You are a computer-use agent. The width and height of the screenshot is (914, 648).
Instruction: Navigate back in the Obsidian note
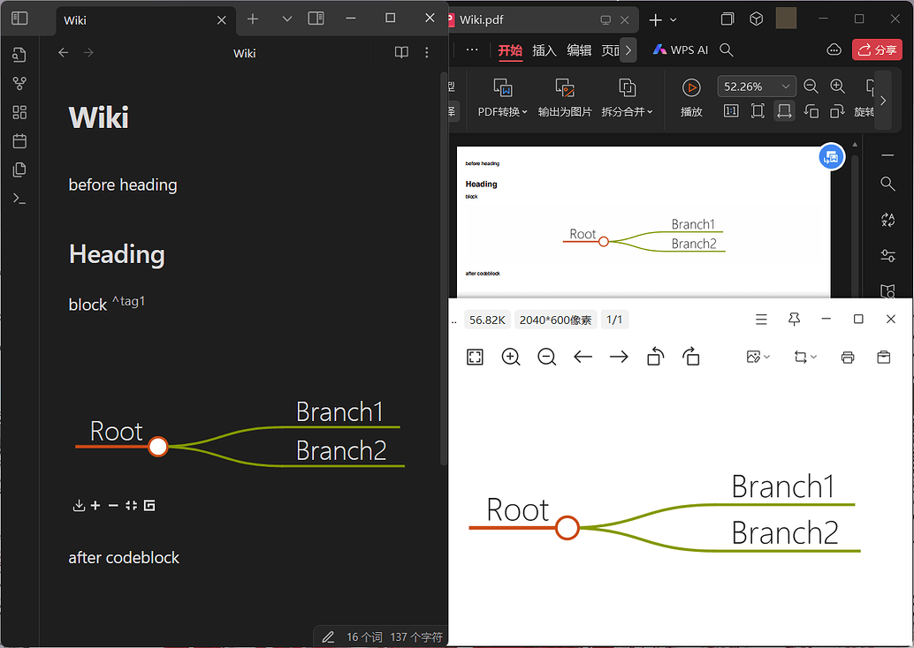click(63, 53)
